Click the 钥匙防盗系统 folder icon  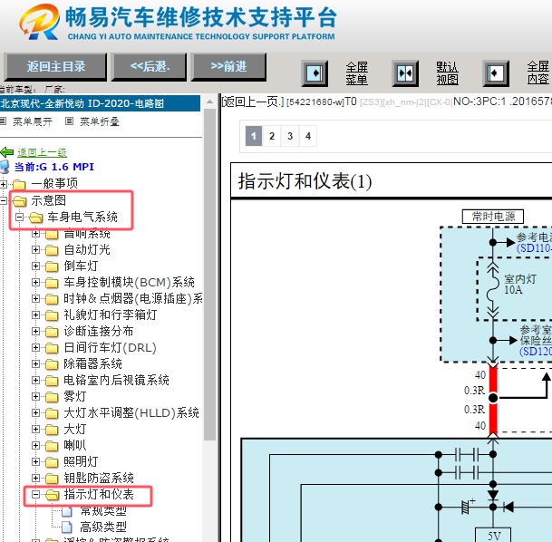[x=52, y=479]
